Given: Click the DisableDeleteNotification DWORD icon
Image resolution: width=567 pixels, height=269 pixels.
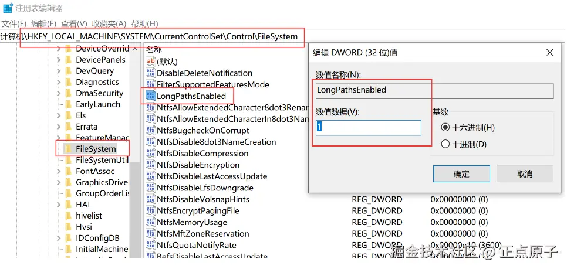Looking at the screenshot, I should [150, 73].
